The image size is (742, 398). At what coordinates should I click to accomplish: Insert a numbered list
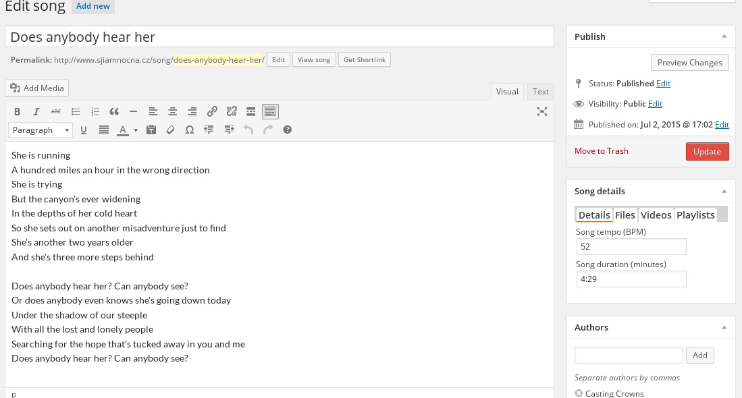[95, 111]
